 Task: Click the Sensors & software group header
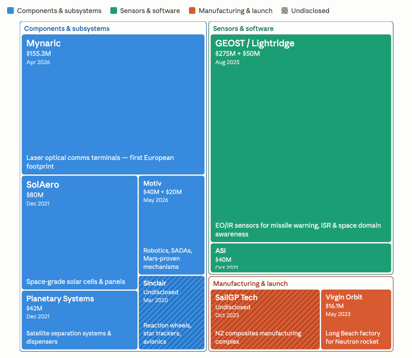243,29
